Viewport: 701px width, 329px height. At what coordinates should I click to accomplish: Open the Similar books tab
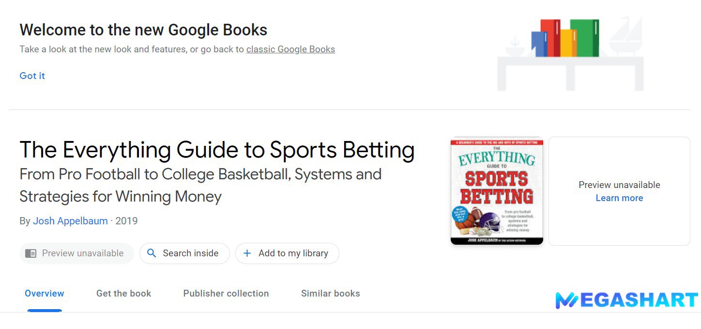tap(330, 293)
